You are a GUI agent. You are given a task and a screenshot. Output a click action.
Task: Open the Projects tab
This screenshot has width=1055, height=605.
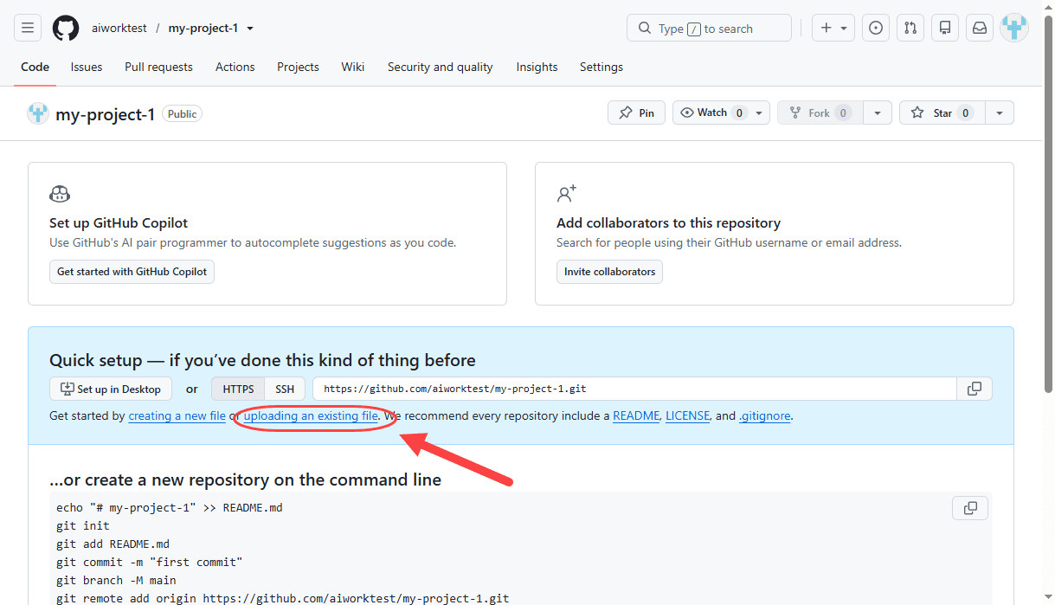(298, 67)
